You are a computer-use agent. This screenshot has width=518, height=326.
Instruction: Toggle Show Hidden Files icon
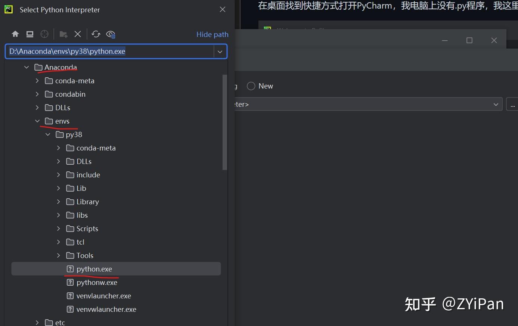click(x=111, y=34)
